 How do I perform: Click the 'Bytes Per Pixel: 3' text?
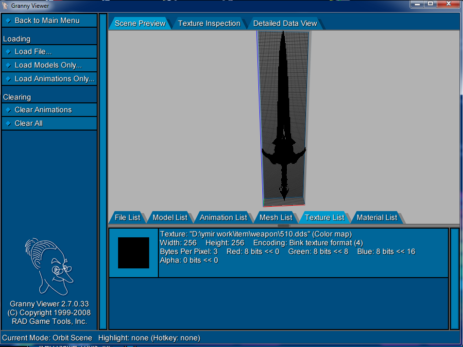pos(189,251)
